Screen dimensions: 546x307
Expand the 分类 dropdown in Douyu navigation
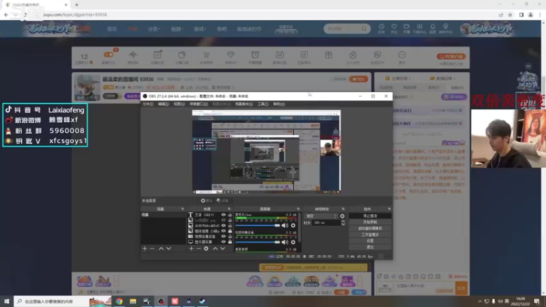pyautogui.click(x=154, y=29)
